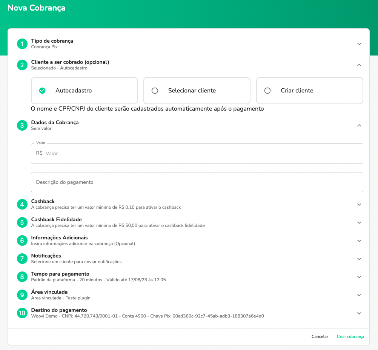Click into Descrição do pagamento field

click(197, 182)
